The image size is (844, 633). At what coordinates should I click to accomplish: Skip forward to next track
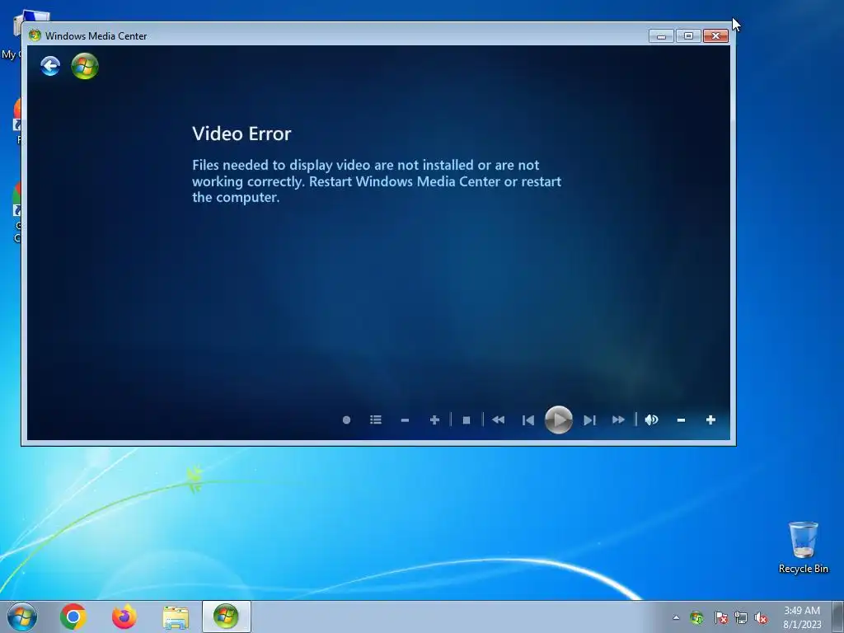[589, 420]
